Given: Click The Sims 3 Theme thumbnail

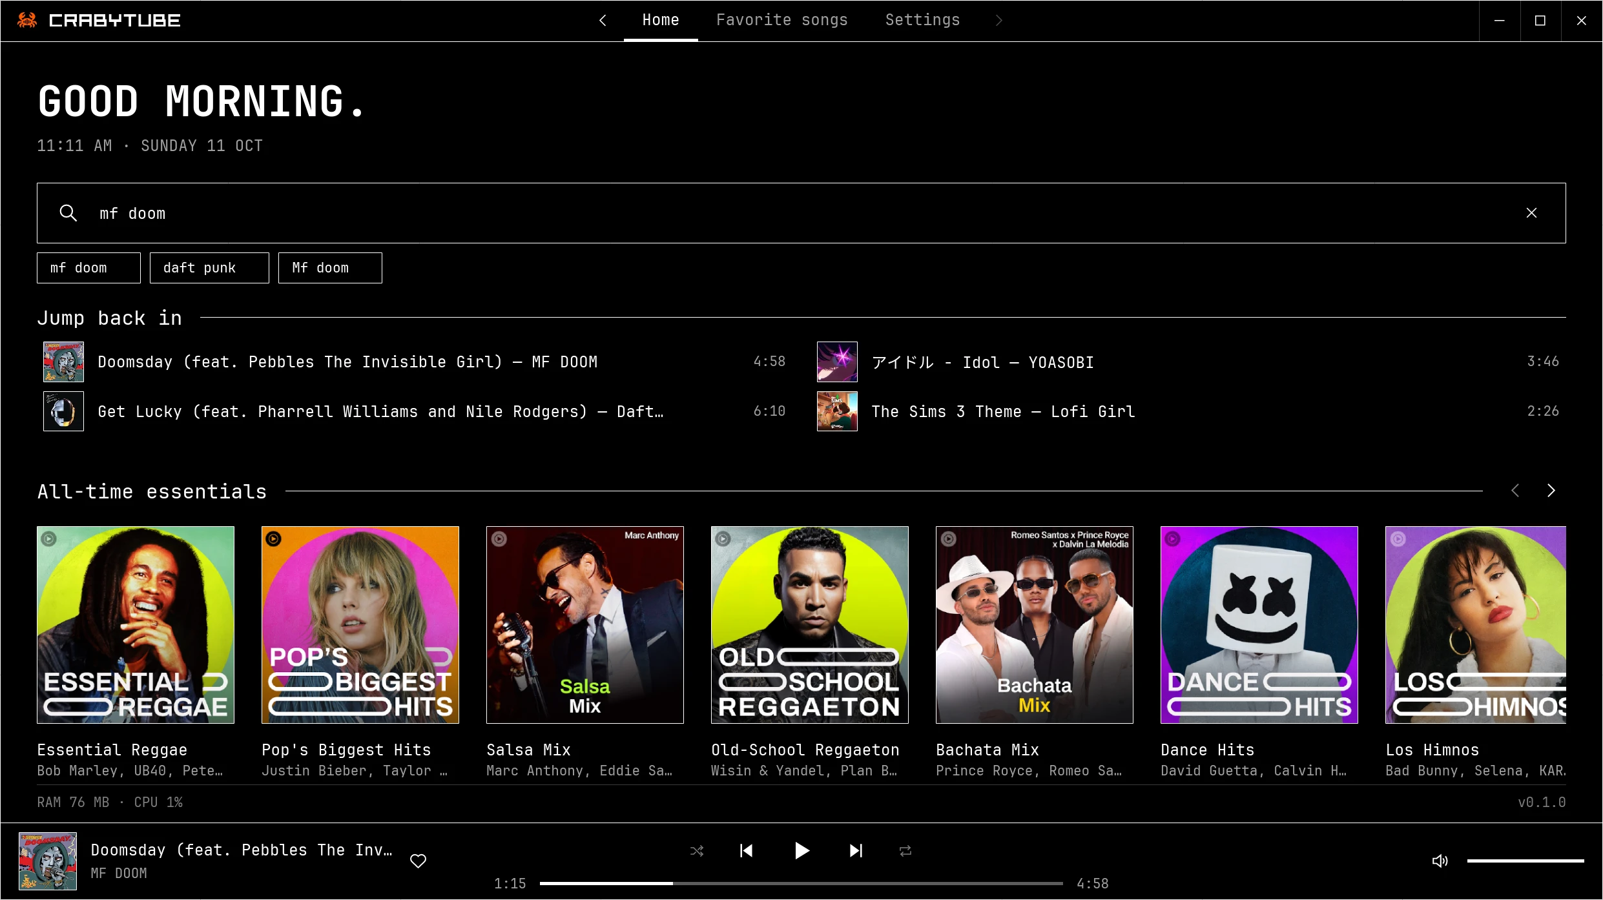Looking at the screenshot, I should (837, 411).
